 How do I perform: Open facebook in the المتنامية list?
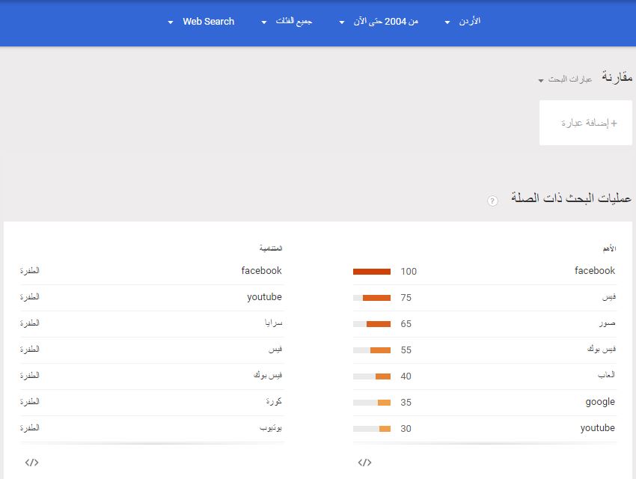click(261, 270)
